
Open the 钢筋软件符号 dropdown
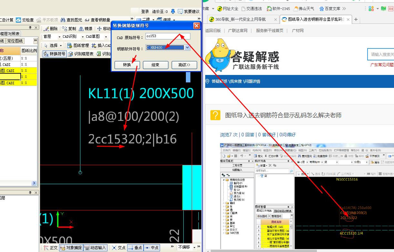pyautogui.click(x=187, y=47)
